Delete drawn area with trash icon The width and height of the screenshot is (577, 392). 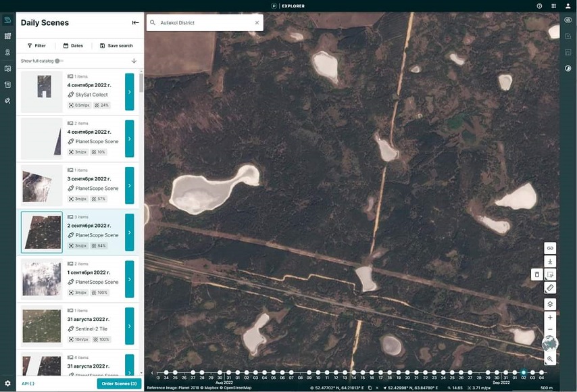[536, 274]
